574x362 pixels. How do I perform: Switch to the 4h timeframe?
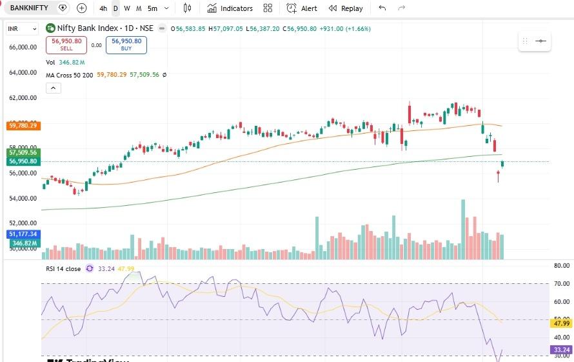click(x=103, y=8)
